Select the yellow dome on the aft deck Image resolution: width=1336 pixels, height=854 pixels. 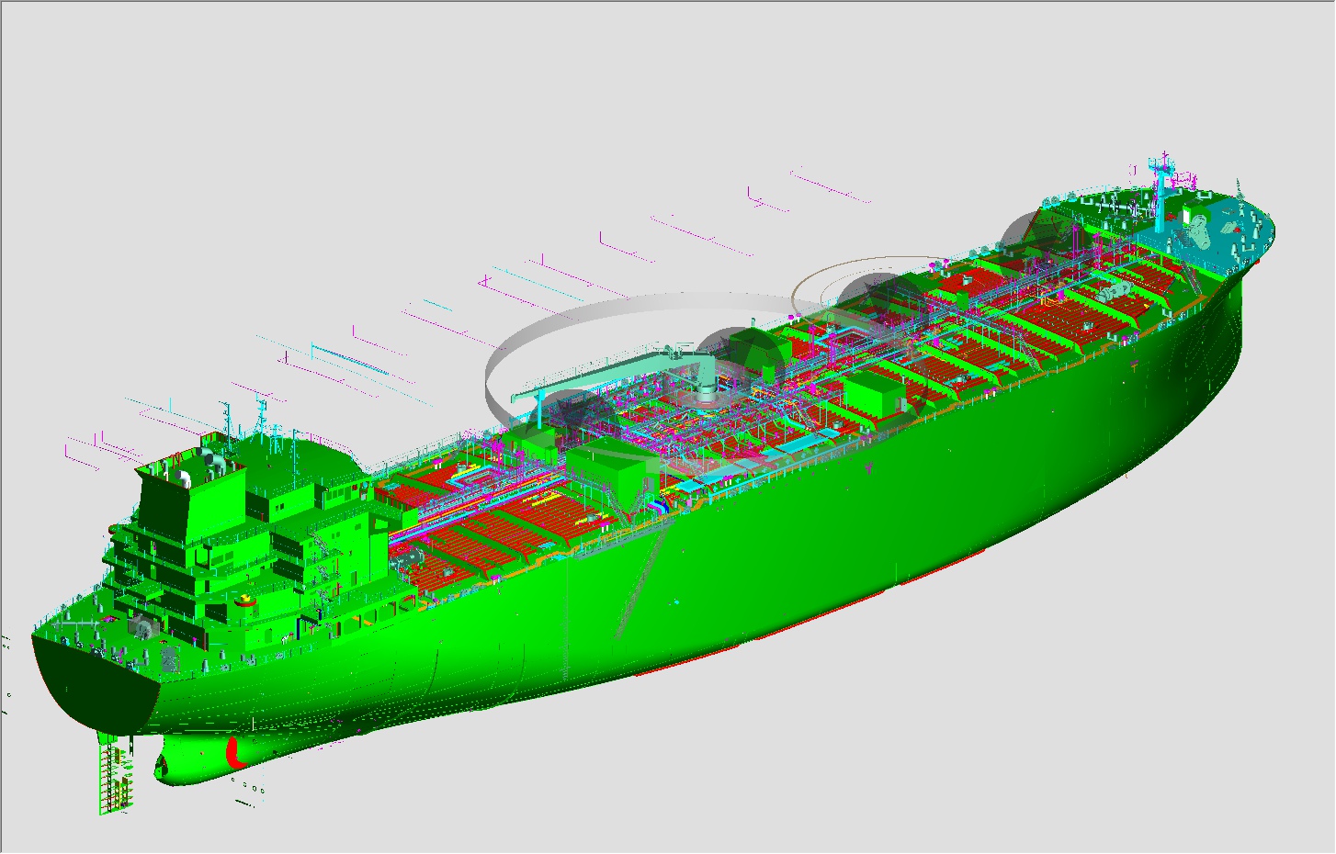(245, 600)
